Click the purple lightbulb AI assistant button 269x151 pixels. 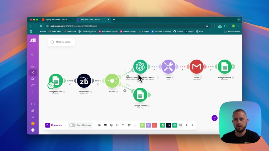tap(214, 118)
